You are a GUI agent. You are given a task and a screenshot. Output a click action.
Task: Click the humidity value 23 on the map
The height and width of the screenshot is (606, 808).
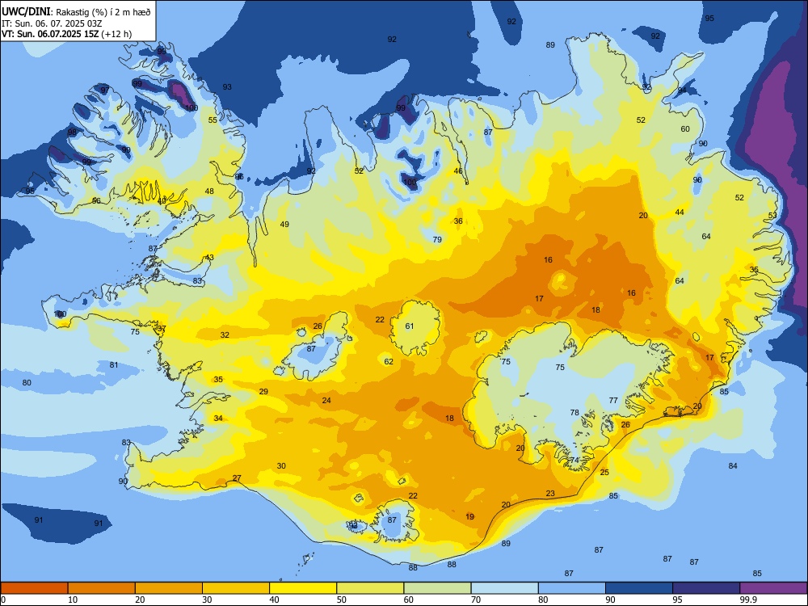(550, 493)
